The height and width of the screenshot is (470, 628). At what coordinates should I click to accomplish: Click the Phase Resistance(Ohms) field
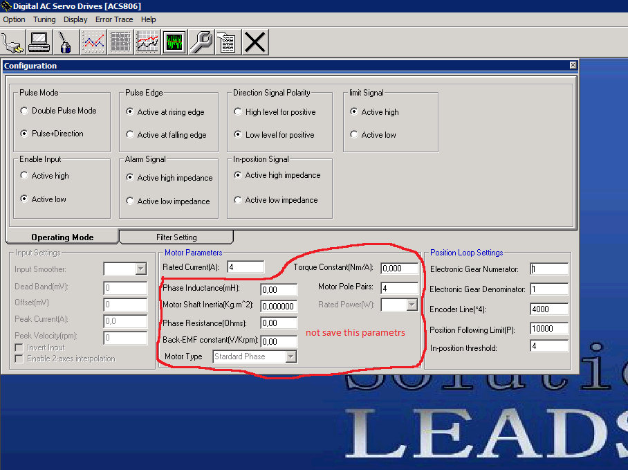point(279,323)
